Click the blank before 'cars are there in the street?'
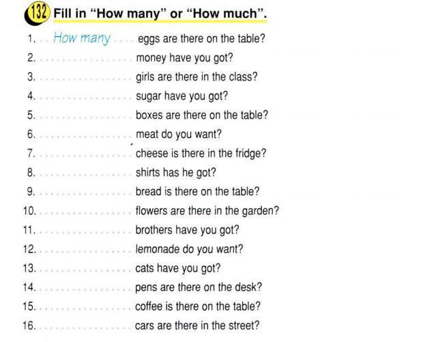The width and height of the screenshot is (434, 342). coord(86,327)
